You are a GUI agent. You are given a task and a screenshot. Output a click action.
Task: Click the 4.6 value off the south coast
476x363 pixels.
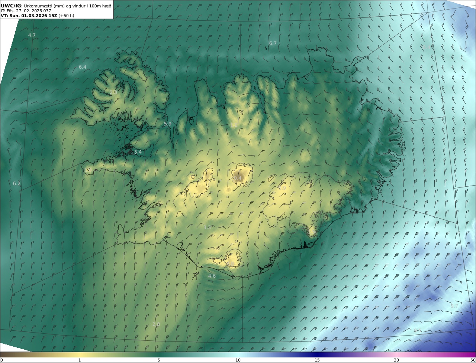(x=212, y=276)
